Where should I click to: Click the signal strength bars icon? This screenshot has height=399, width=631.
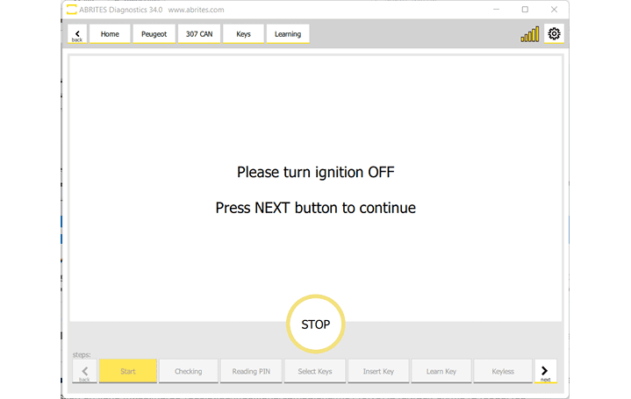(530, 35)
